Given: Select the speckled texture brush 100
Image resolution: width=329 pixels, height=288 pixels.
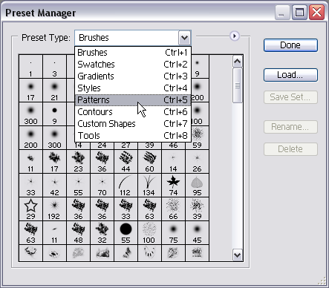Looking at the screenshot, I should pos(149,233).
